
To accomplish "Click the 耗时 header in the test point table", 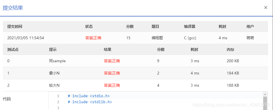I will [x=194, y=49].
